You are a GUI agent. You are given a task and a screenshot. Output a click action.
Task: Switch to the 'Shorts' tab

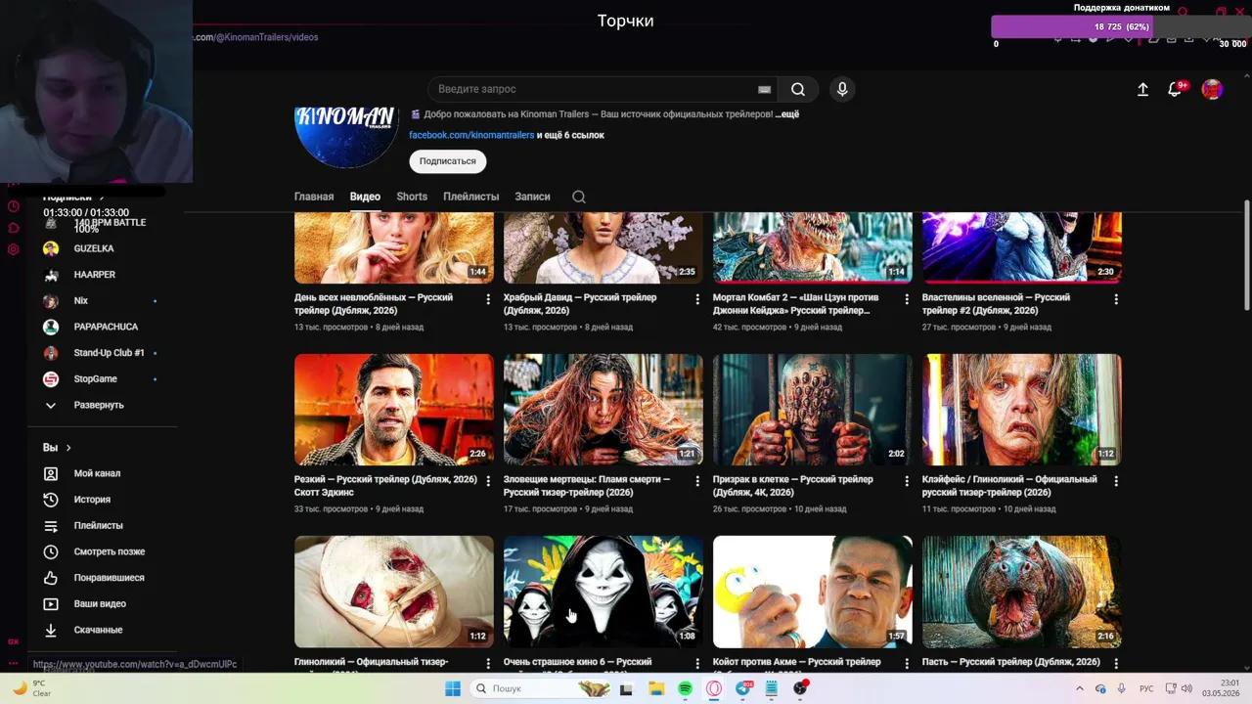(x=412, y=197)
